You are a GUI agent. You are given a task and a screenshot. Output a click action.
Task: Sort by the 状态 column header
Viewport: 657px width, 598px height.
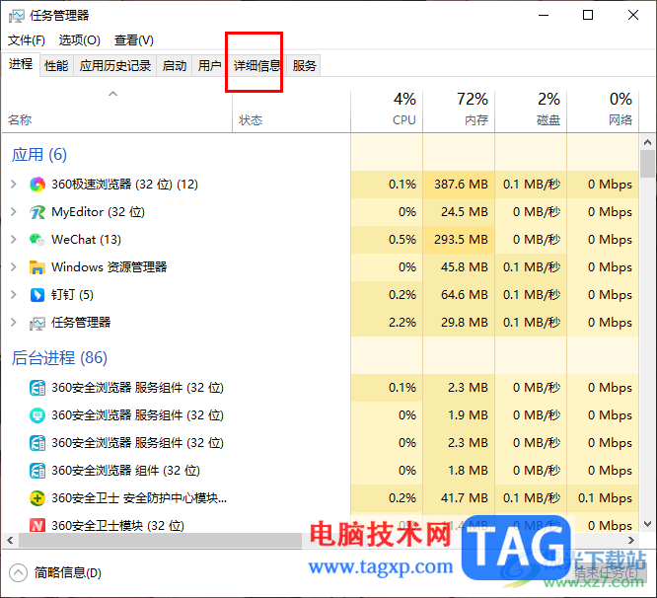(292, 112)
